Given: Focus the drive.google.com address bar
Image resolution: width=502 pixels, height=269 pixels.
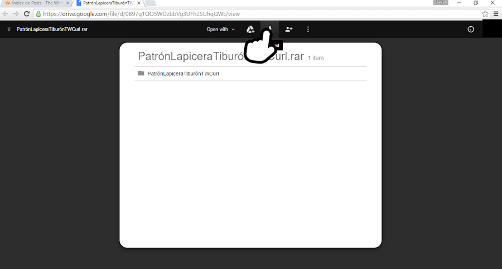Looking at the screenshot, I should point(261,14).
